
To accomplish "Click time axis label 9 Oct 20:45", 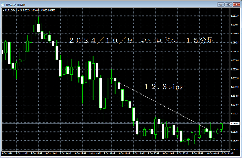I will [x=153, y=154].
